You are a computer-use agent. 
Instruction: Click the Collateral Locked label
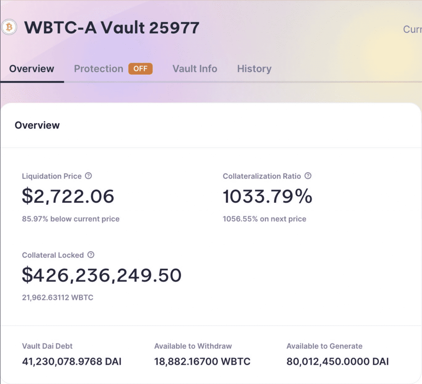pyautogui.click(x=53, y=255)
